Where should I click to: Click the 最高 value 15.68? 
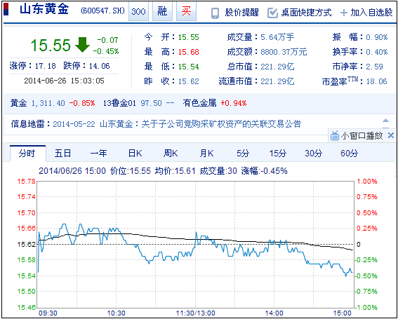pos(188,52)
